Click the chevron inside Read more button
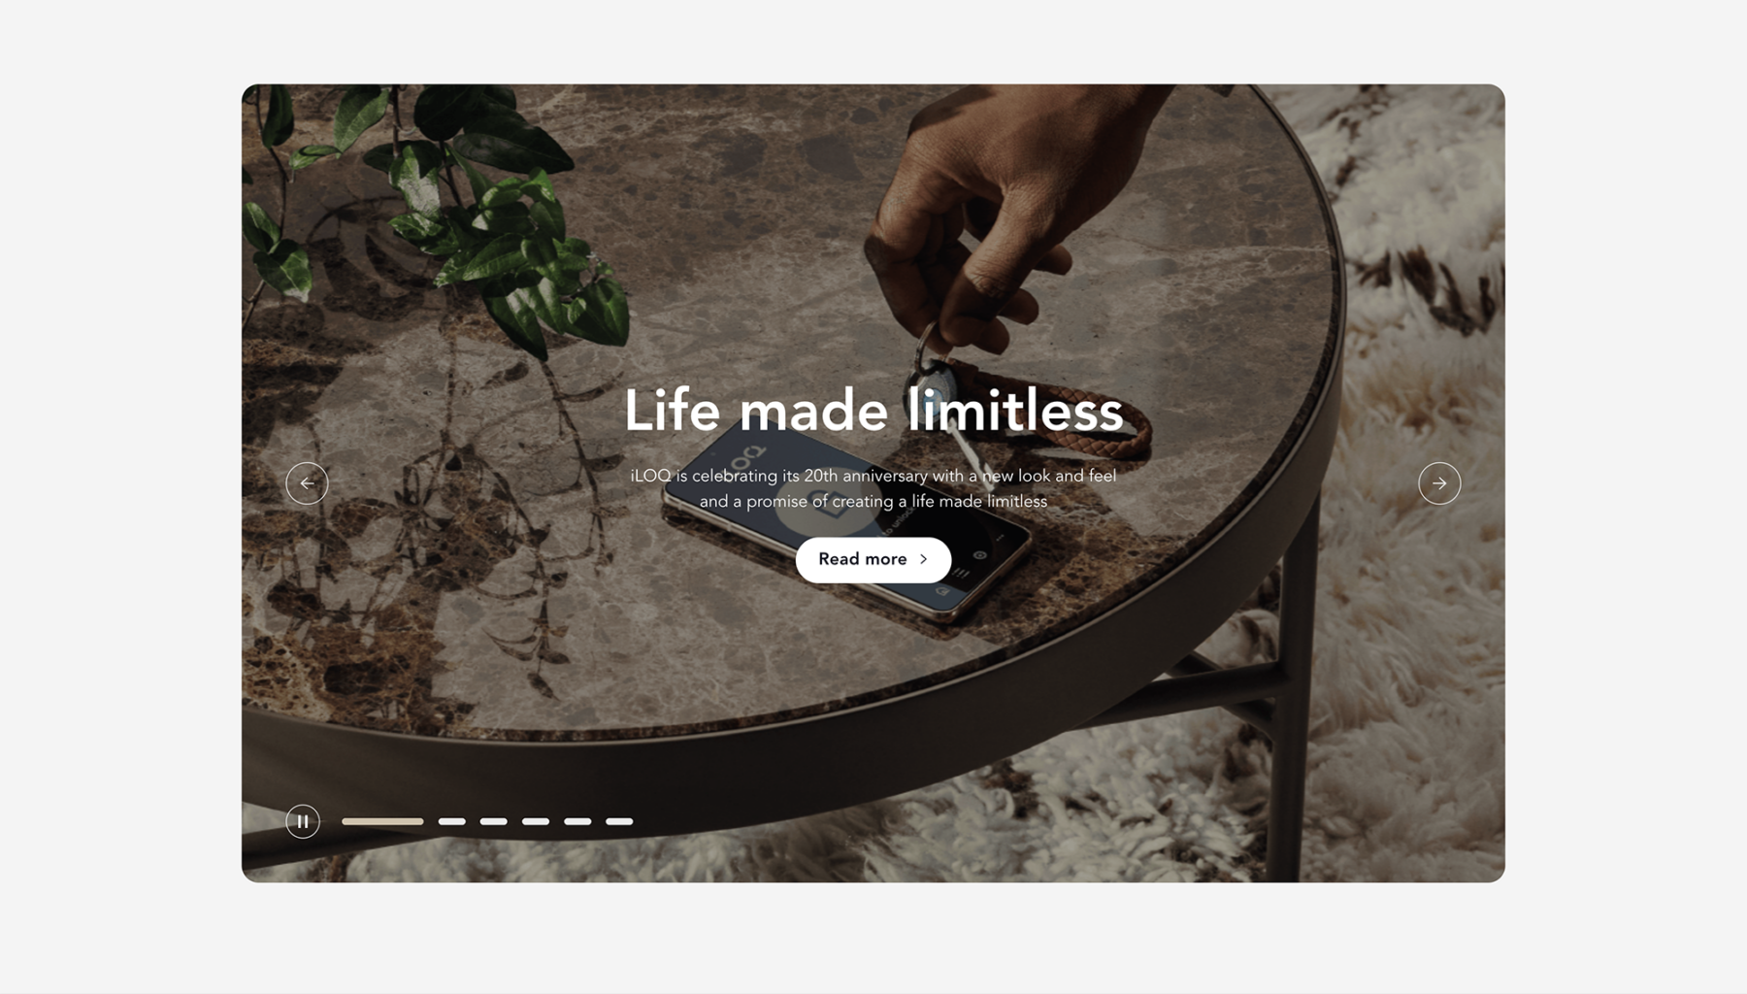This screenshot has height=994, width=1747. (923, 560)
